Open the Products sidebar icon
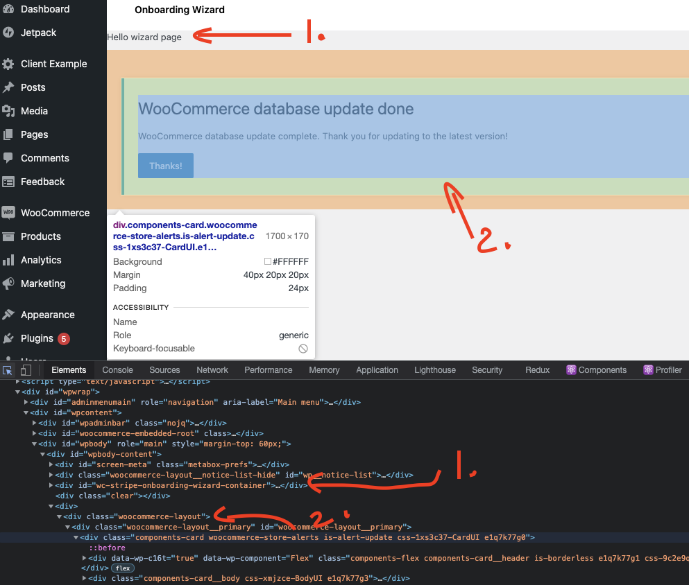Image resolution: width=689 pixels, height=585 pixels. pos(8,236)
